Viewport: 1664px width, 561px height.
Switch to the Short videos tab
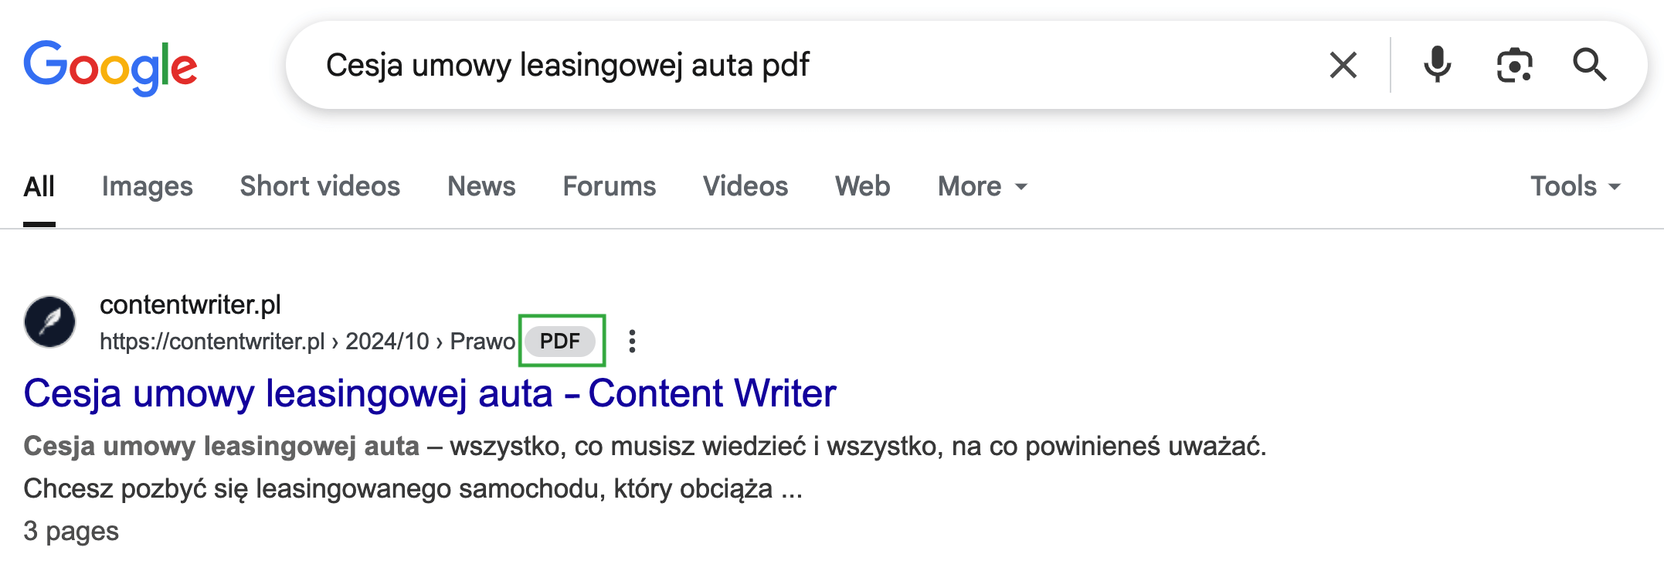pos(320,186)
